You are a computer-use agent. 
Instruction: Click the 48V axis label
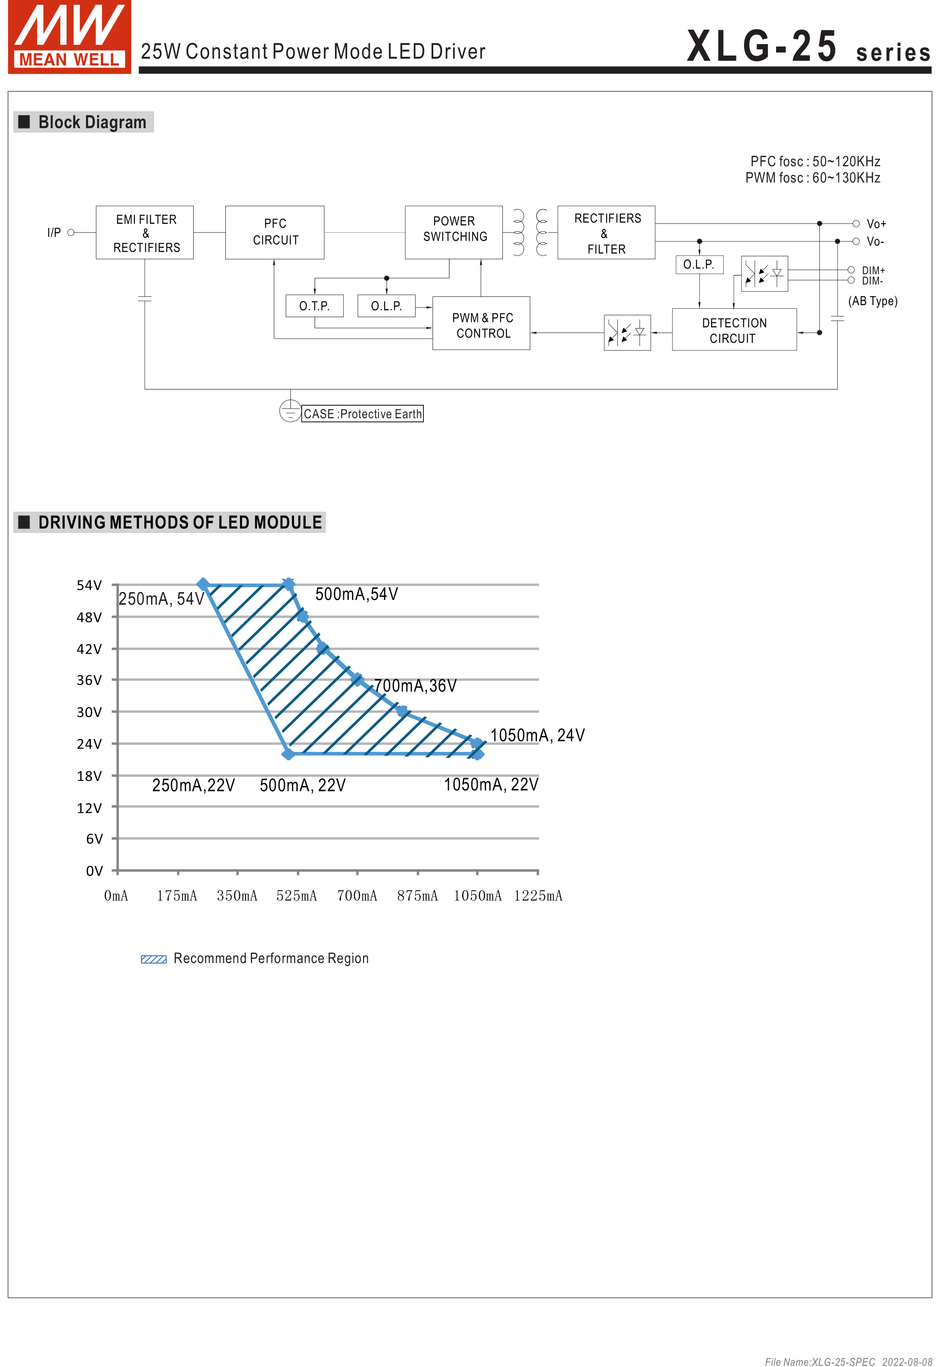click(x=90, y=617)
